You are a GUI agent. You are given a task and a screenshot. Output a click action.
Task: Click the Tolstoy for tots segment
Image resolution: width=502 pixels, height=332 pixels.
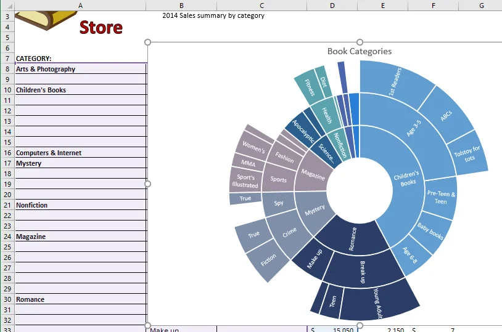467,154
